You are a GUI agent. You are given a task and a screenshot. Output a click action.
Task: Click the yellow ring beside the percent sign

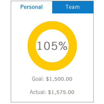[73, 46]
